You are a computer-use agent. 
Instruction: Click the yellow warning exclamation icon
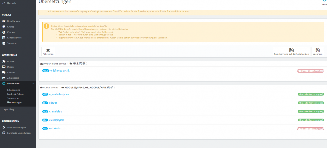coord(46,26)
